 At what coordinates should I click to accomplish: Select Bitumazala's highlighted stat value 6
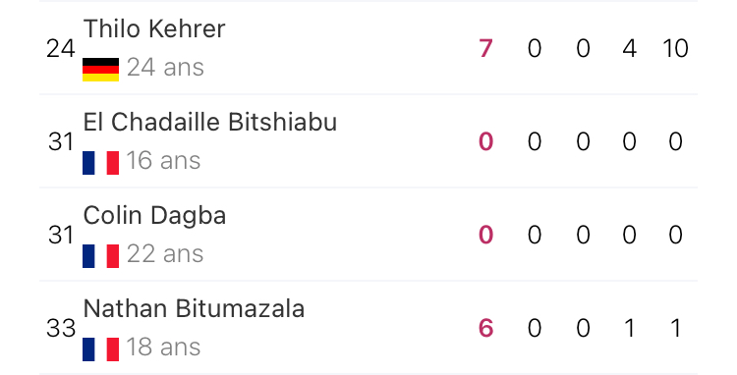[x=486, y=329]
